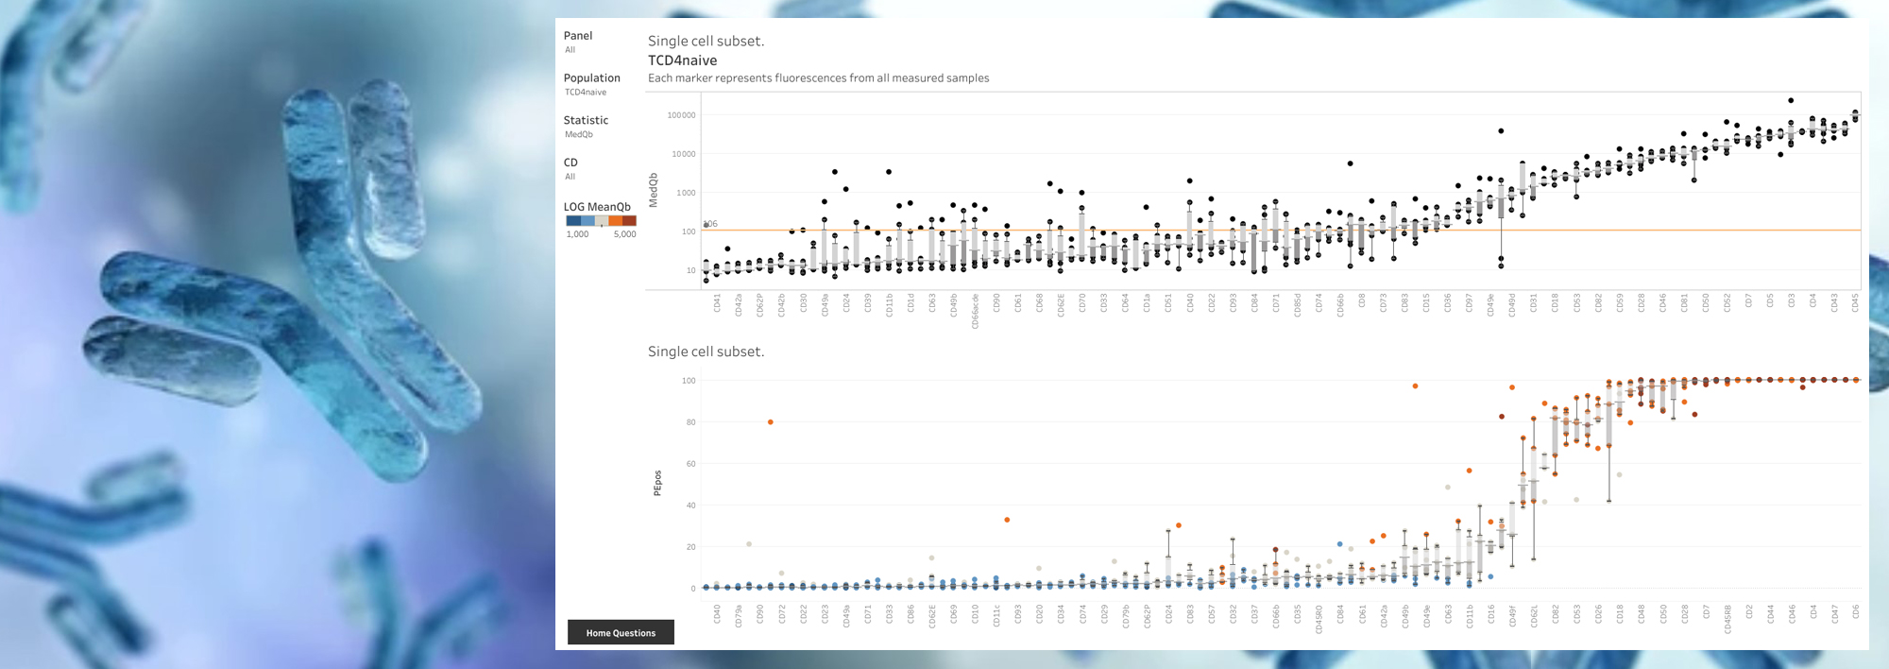
Task: Click the CD40 label on the PEpos chart axis
Action: point(717,614)
